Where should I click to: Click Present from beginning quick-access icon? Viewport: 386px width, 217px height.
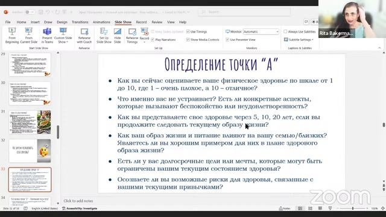tap(65, 12)
